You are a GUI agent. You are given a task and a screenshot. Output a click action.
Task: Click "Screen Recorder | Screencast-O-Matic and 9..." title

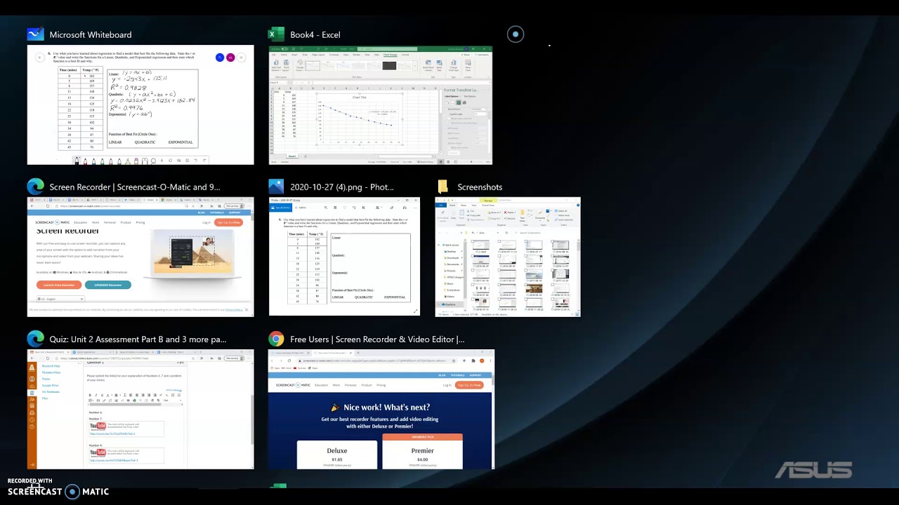(x=135, y=187)
